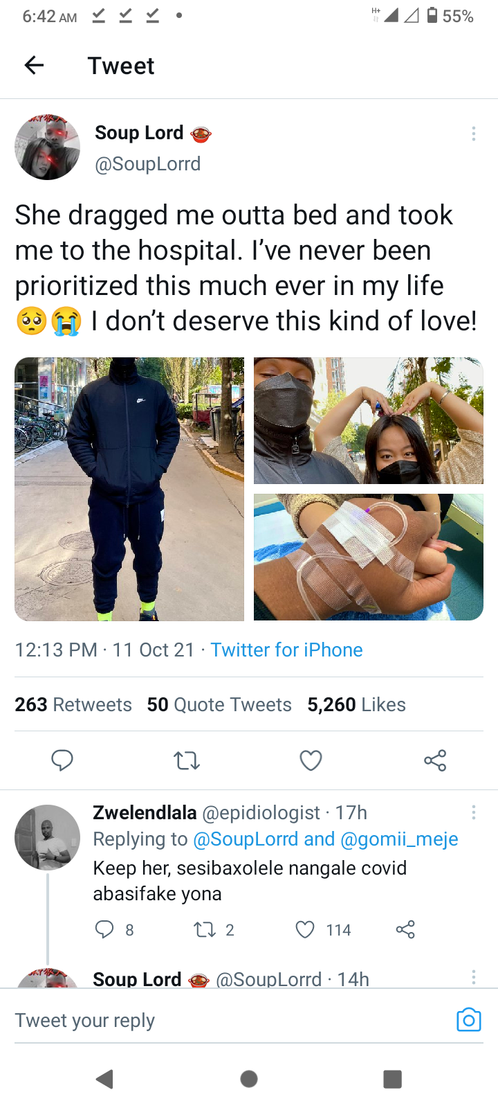Open the main tweet's three-dot overflow menu
The image size is (498, 1108).
[x=474, y=134]
